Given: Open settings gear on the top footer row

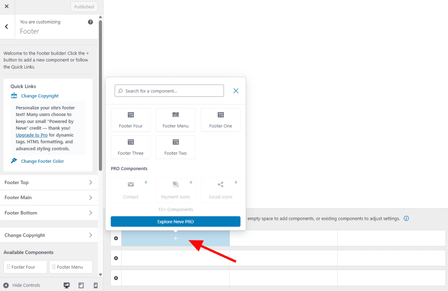Looking at the screenshot, I should click(x=116, y=238).
